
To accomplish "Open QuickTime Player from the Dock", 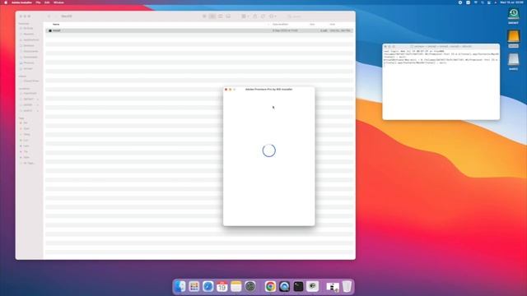I will coord(284,287).
